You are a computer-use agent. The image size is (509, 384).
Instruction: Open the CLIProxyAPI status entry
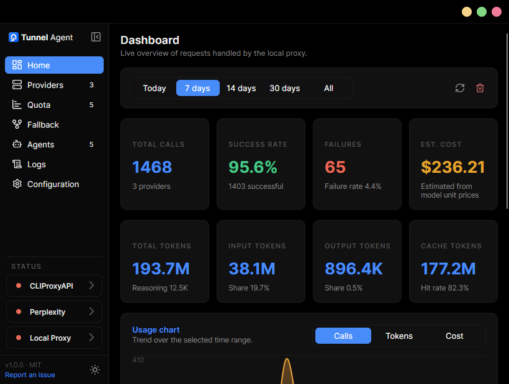54,286
